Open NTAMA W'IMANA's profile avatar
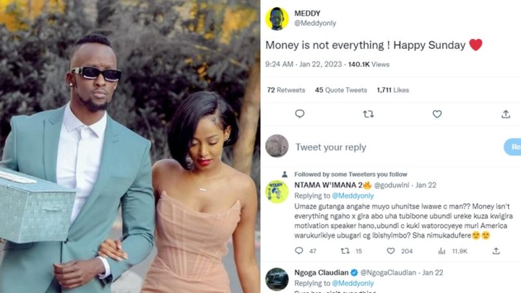521x293 pixels. pos(277,191)
